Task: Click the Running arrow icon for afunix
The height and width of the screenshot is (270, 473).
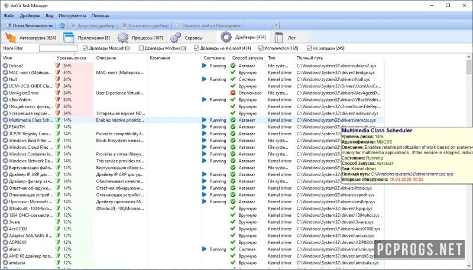Action: coord(205,249)
